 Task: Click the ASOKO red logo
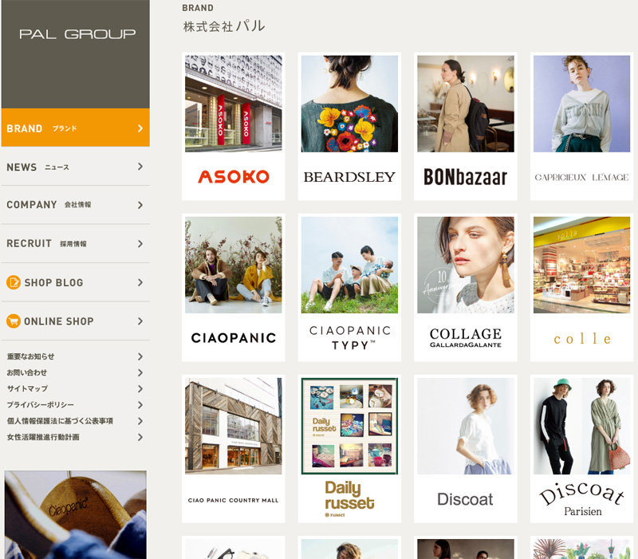pyautogui.click(x=234, y=176)
